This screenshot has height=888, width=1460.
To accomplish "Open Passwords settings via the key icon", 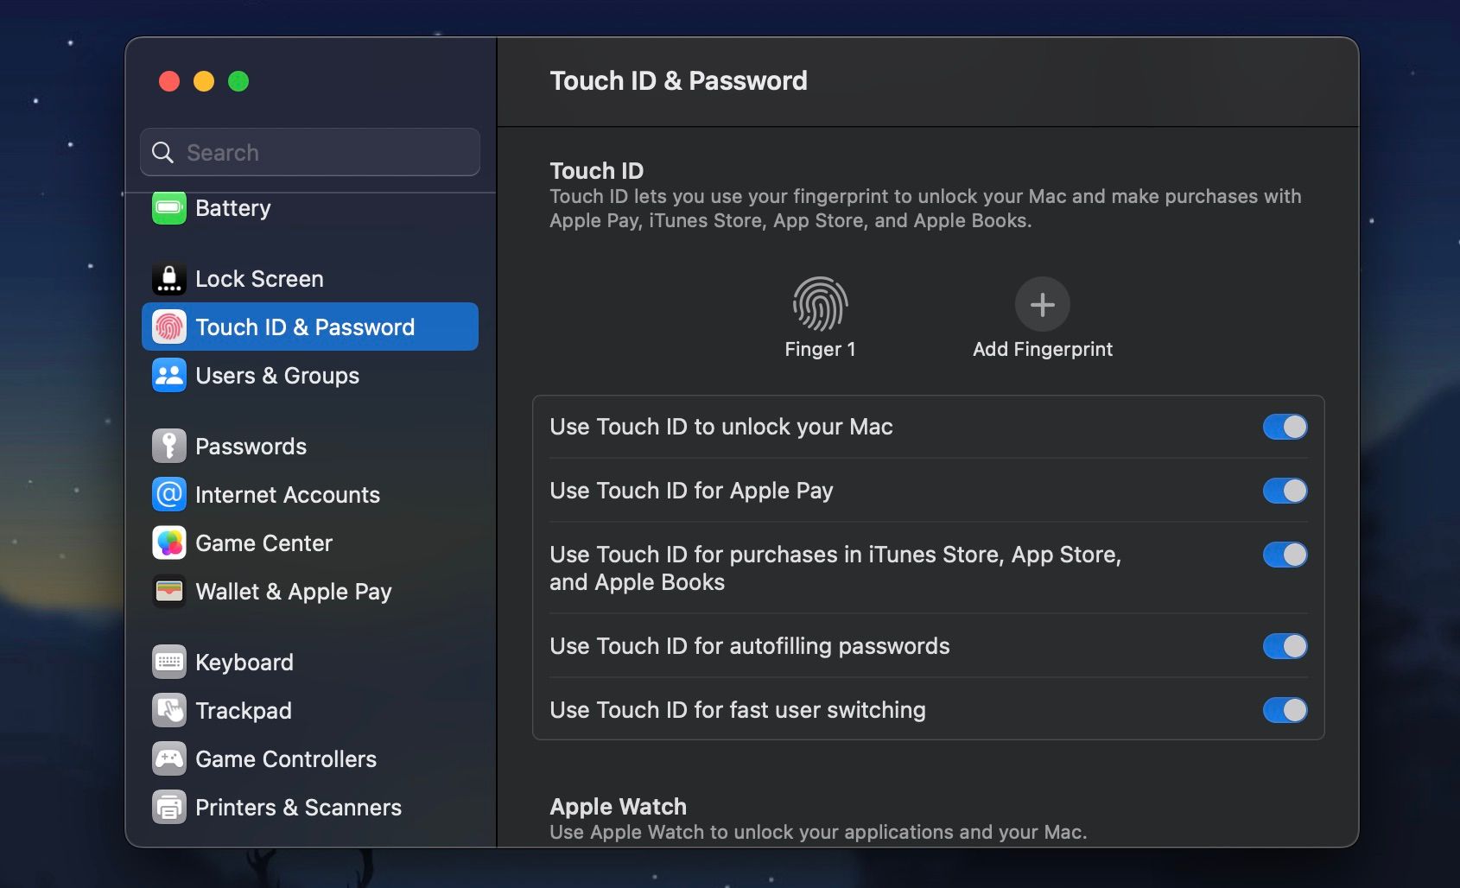I will pyautogui.click(x=169, y=446).
